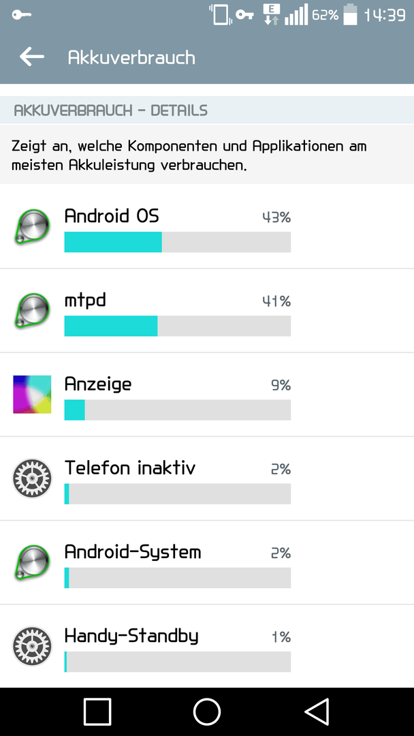
Task: Tap the back arrow next to Akkuverbrauch
Action: pos(32,57)
